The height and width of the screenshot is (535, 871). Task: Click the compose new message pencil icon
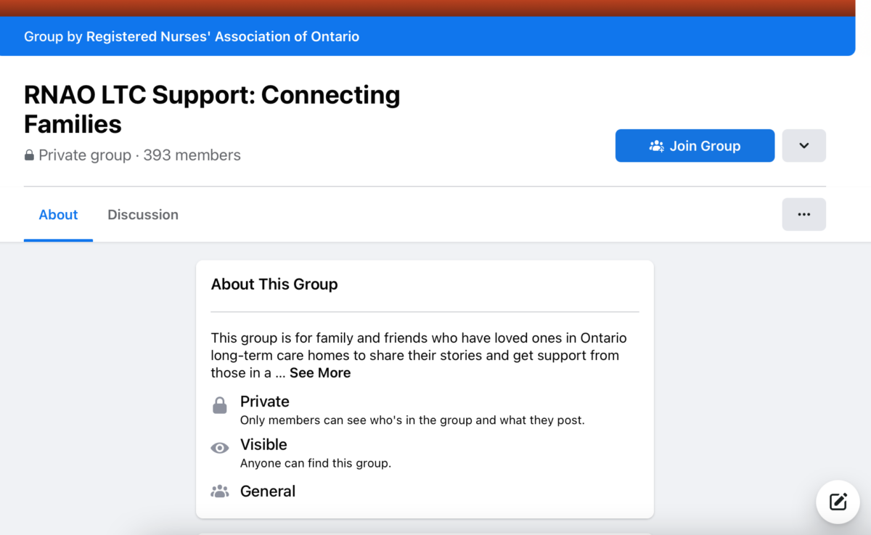coord(838,502)
